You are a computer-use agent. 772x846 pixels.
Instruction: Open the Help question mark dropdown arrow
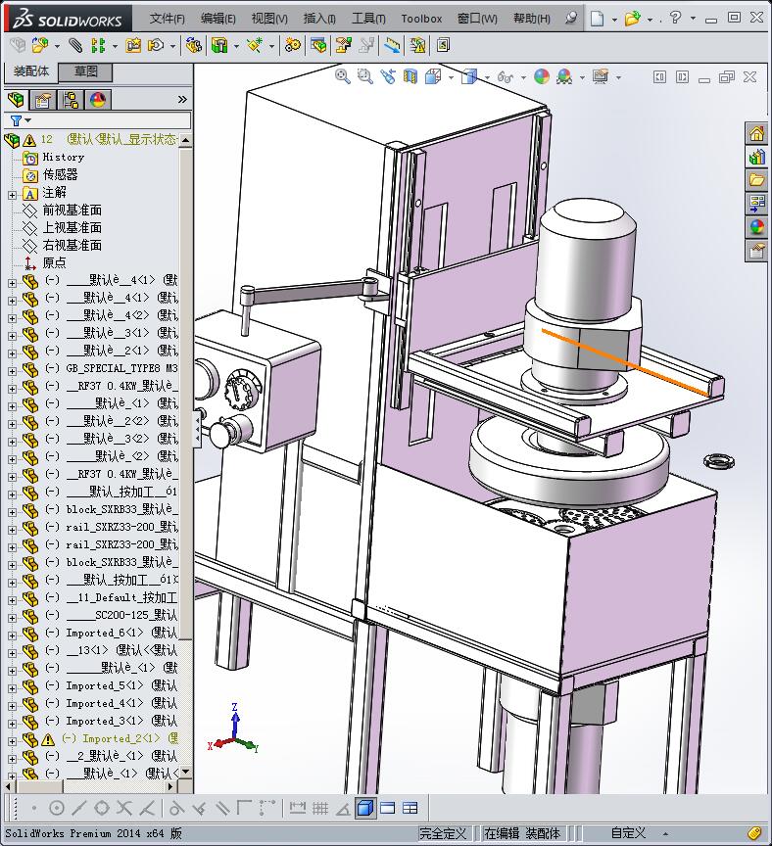point(693,19)
